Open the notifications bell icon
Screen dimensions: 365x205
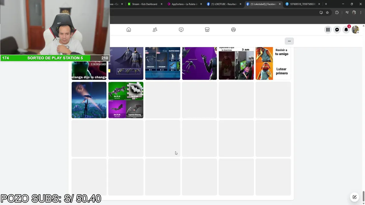pos(346,30)
